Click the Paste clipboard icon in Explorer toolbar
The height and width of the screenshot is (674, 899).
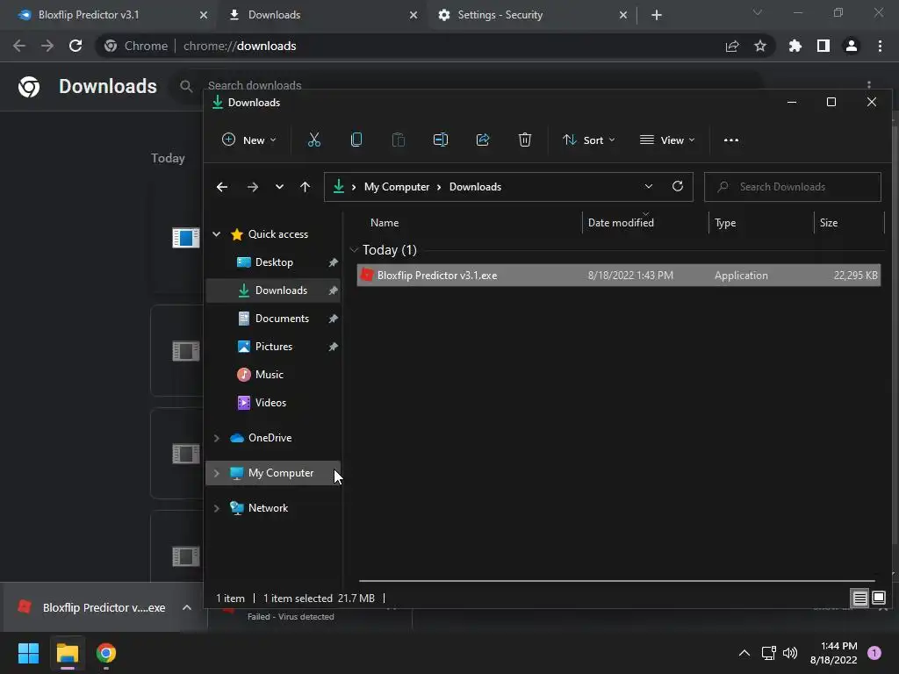click(398, 140)
